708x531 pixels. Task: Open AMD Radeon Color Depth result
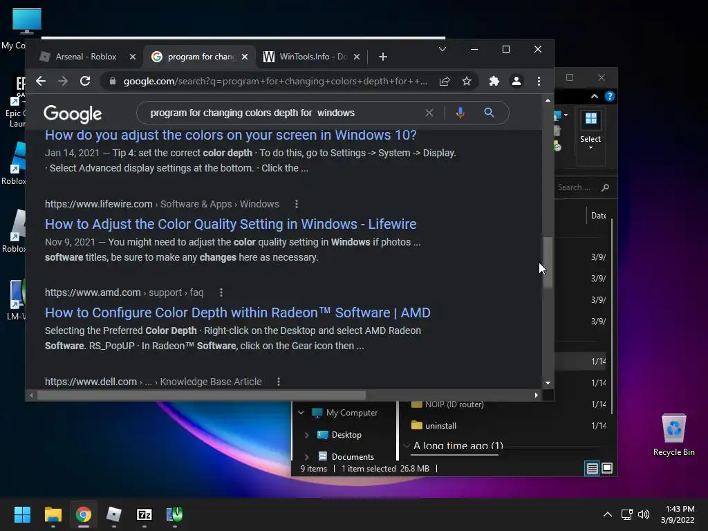tap(238, 313)
